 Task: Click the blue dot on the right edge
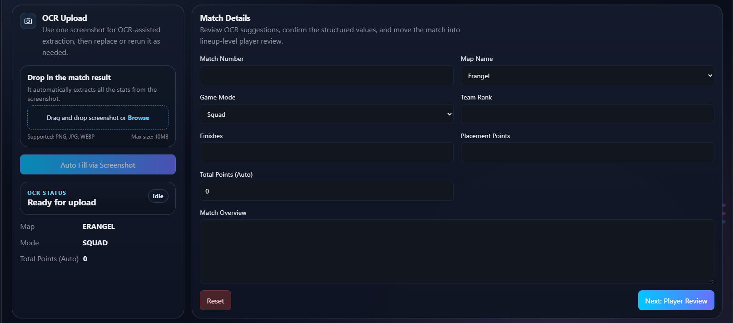coord(723,221)
